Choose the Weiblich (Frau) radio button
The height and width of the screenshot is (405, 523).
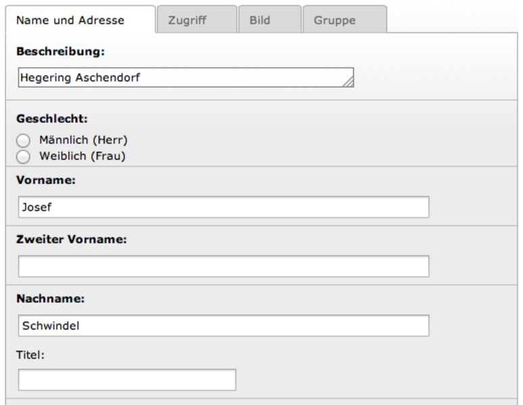click(x=24, y=157)
